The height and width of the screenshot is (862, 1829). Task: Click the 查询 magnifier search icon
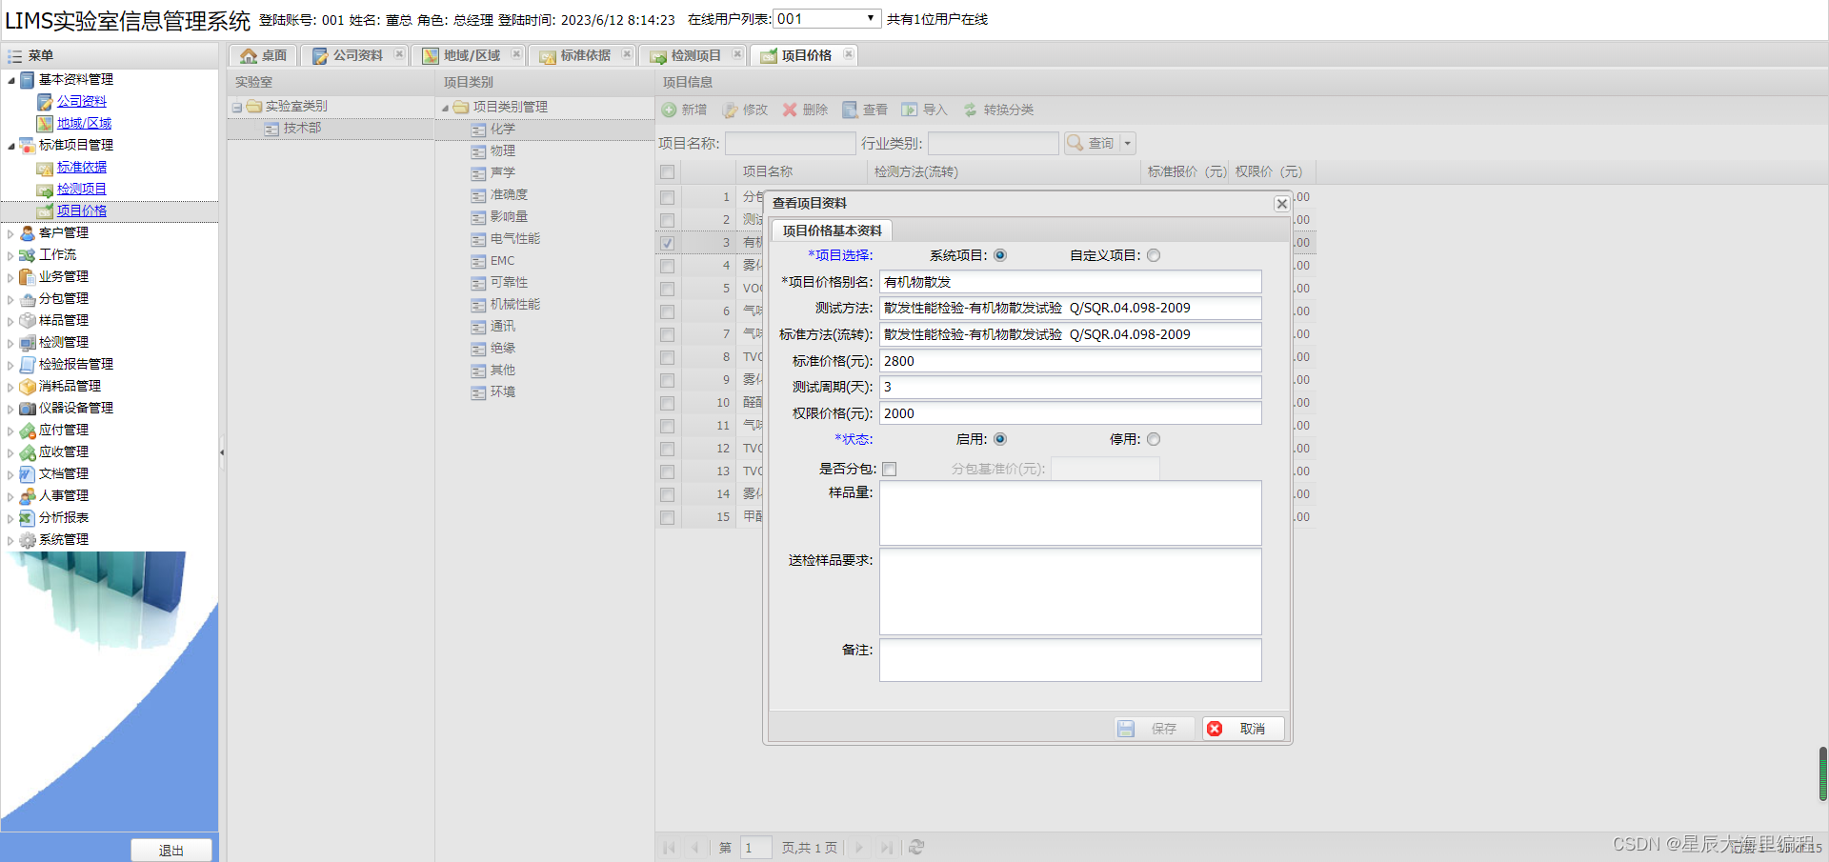1075,143
